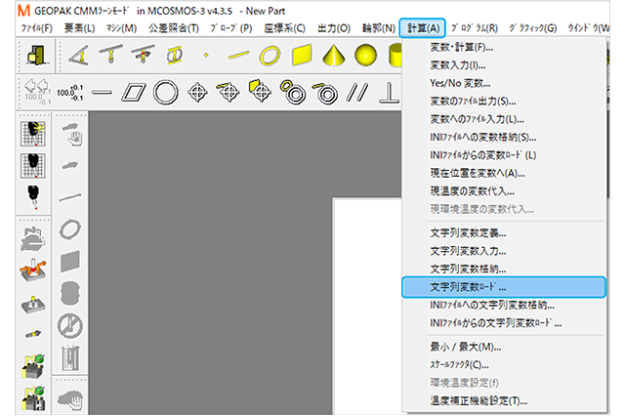Open the 座標系(C) menu
625x416 pixels.
click(283, 28)
